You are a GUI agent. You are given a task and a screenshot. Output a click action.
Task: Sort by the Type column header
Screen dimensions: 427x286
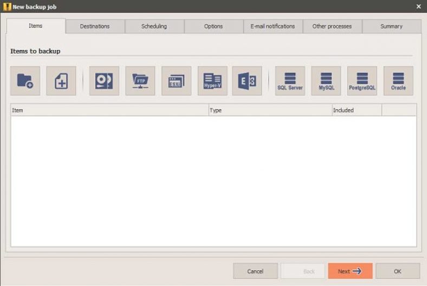pos(270,110)
